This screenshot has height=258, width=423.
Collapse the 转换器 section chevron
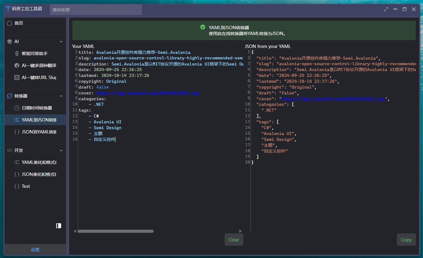tap(61, 96)
